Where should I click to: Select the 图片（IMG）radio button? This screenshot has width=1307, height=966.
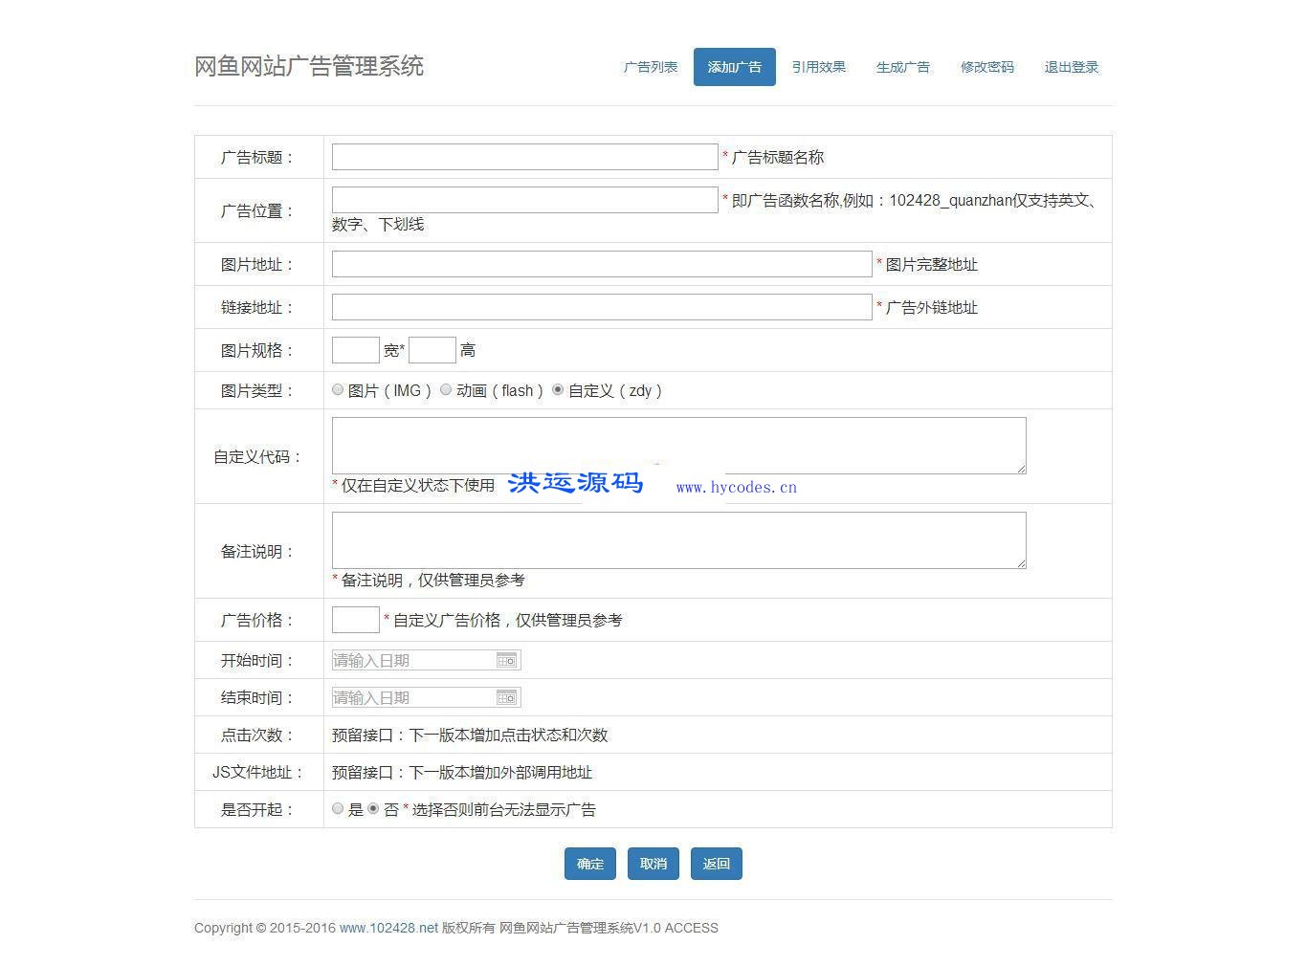coord(338,389)
